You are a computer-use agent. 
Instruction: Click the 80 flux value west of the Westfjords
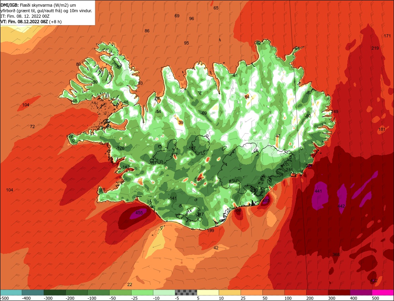pyautogui.click(x=78, y=64)
